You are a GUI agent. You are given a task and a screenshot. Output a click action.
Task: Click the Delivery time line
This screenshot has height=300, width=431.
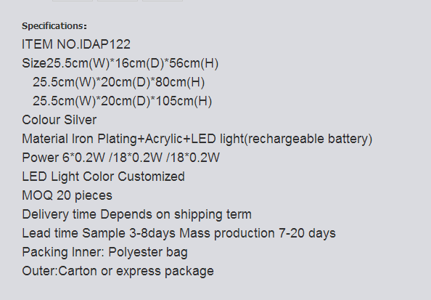(136, 214)
